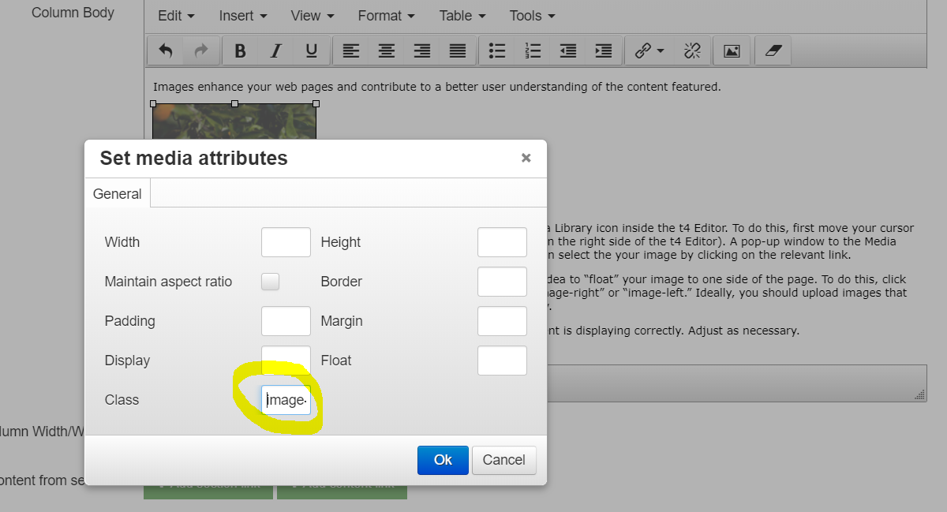
Task: Click the Undo arrow icon
Action: pos(166,51)
